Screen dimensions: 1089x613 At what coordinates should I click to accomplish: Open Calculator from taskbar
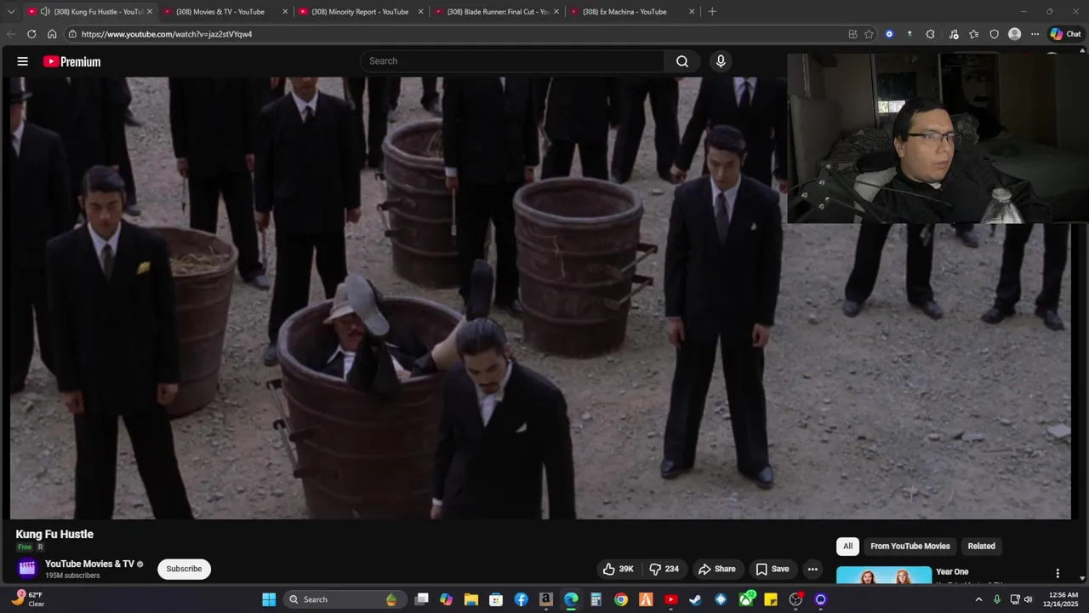[596, 599]
